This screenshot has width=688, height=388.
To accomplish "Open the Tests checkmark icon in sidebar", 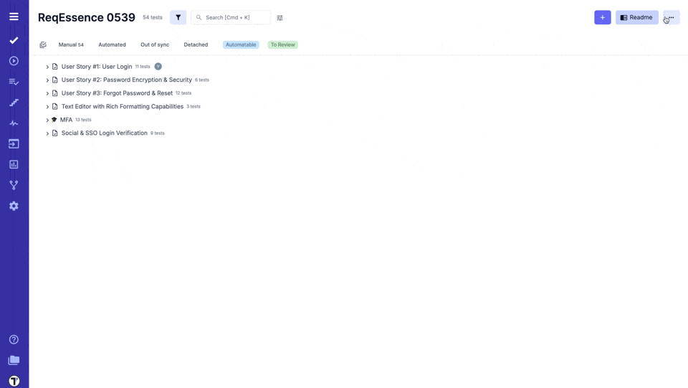I will point(14,41).
